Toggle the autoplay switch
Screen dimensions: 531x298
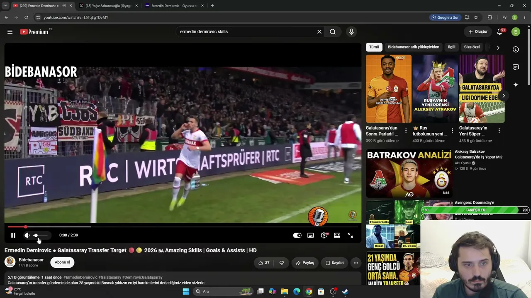point(297,236)
